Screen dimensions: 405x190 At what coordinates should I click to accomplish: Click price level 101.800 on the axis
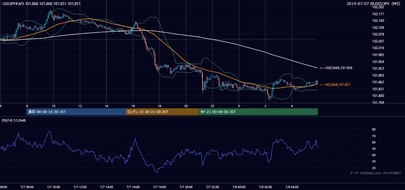pos(379,96)
